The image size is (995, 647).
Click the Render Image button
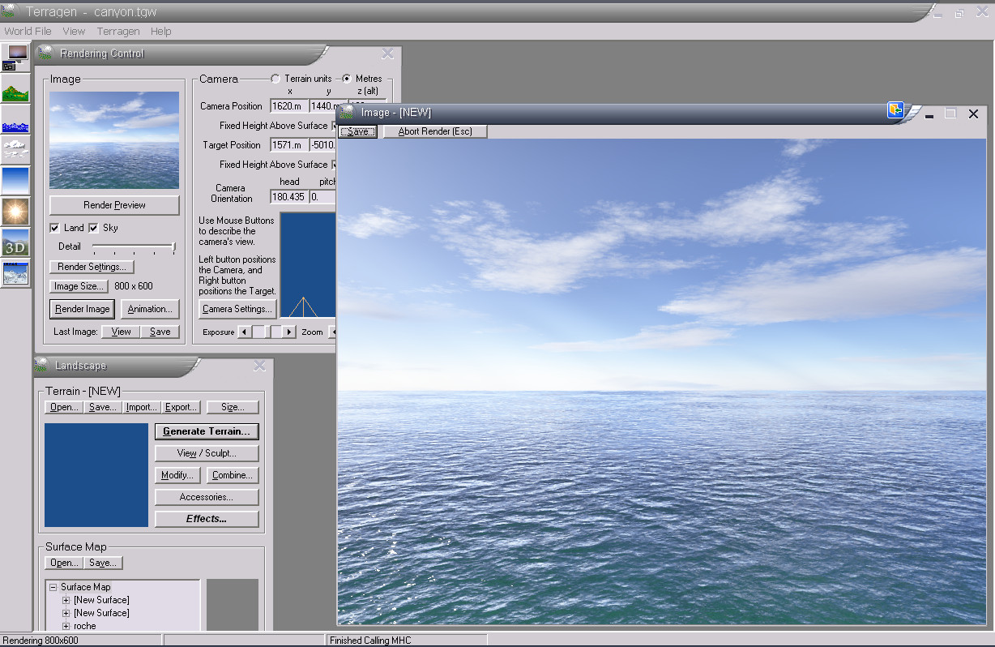tap(83, 309)
